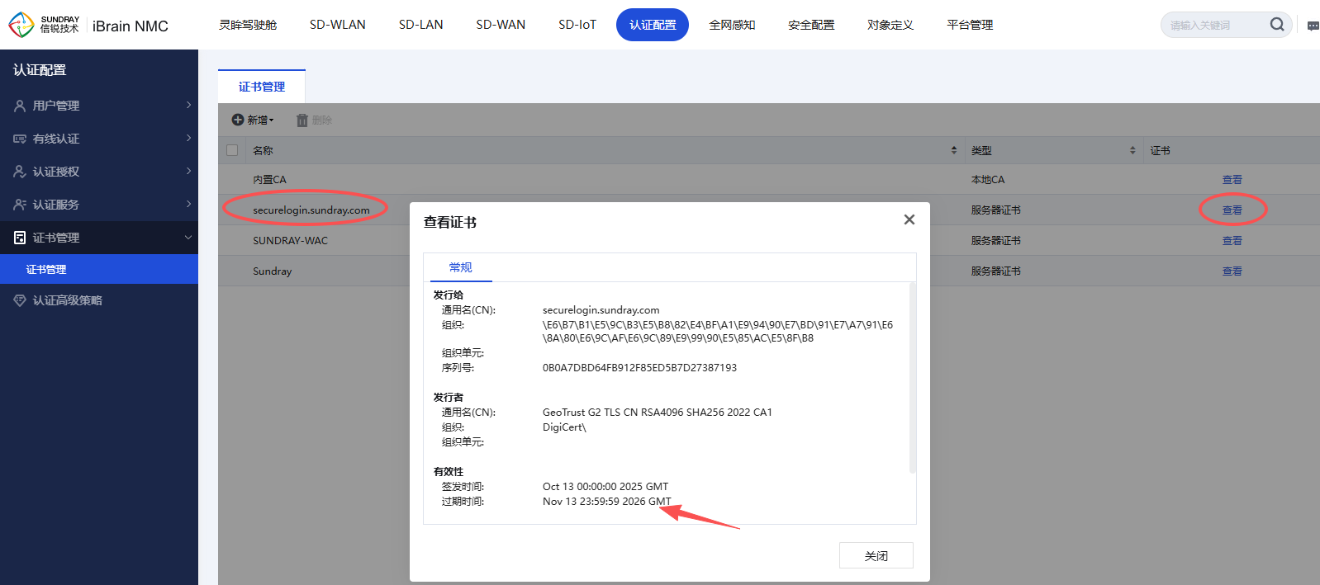Toggle the select-all checkbox in table header
The image size is (1320, 585).
coord(232,150)
